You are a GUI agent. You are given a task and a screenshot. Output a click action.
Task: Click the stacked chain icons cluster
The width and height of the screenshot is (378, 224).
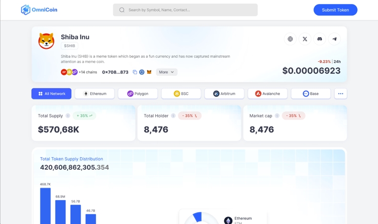pyautogui.click(x=69, y=72)
